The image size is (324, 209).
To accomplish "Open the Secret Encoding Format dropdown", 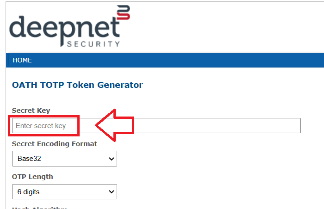I will 64,159.
